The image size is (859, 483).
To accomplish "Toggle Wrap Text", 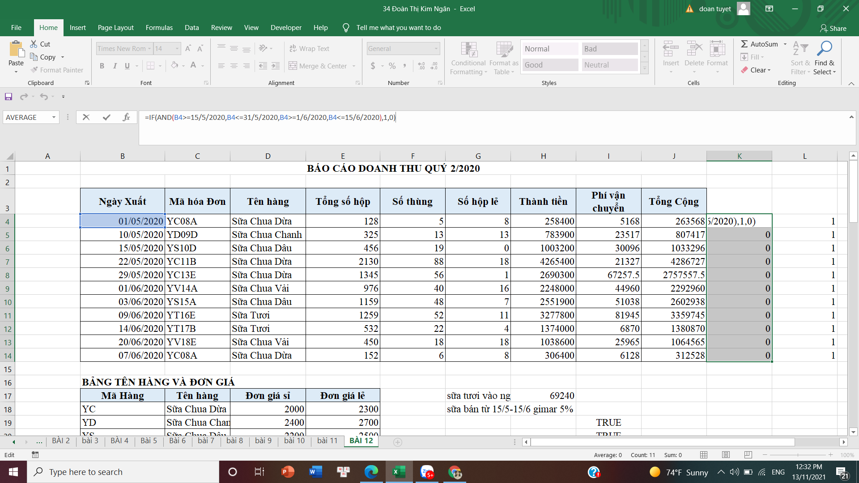I will pos(309,48).
